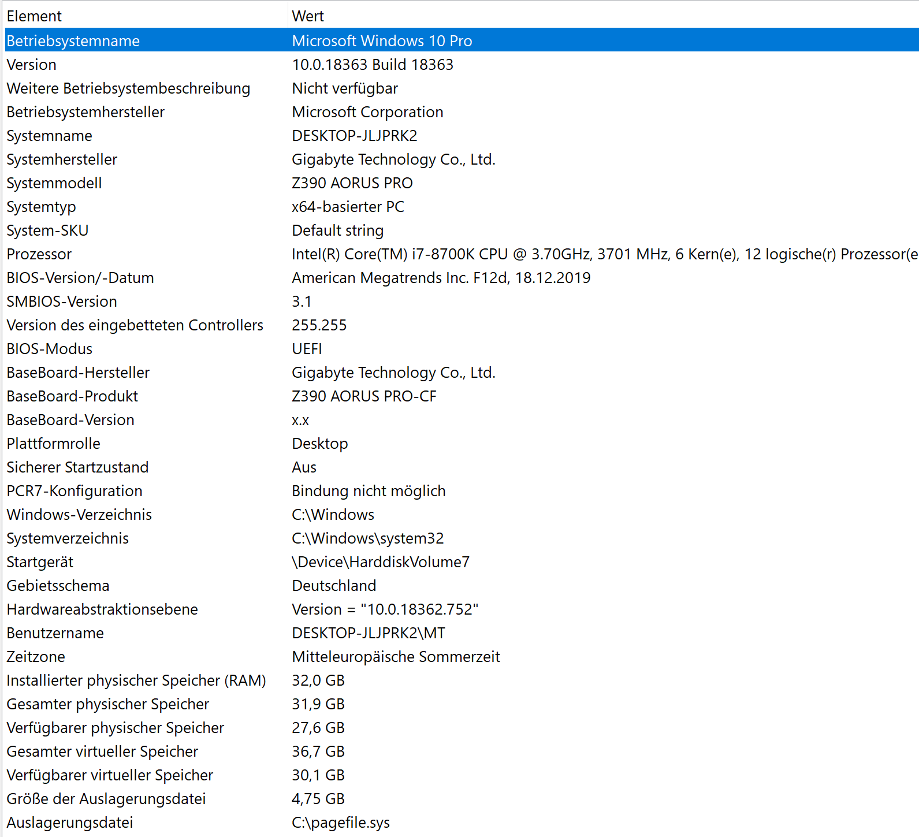Image resolution: width=919 pixels, height=837 pixels.
Task: Click the 'x64-basierter PC' value
Action: pos(348,207)
